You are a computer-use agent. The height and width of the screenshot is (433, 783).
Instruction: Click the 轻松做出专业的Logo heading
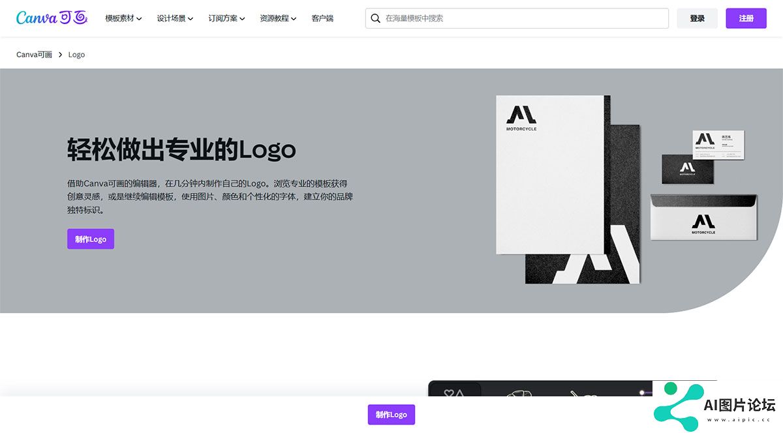(x=181, y=149)
